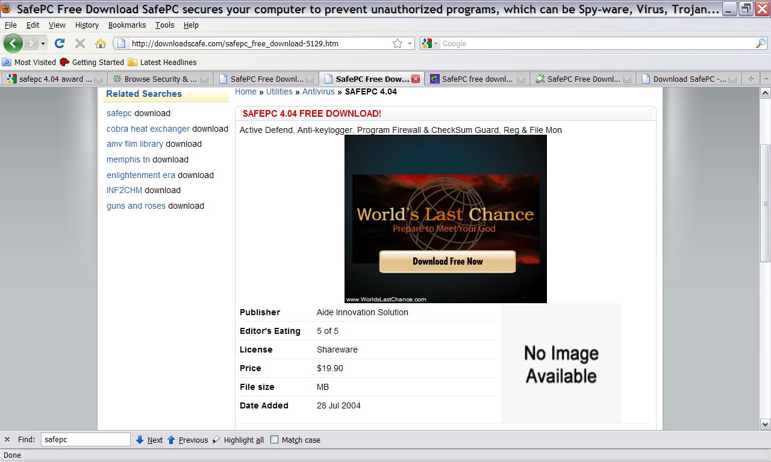This screenshot has height=462, width=771.
Task: Click the 'No Image Available' placeholder
Action: pos(561,364)
